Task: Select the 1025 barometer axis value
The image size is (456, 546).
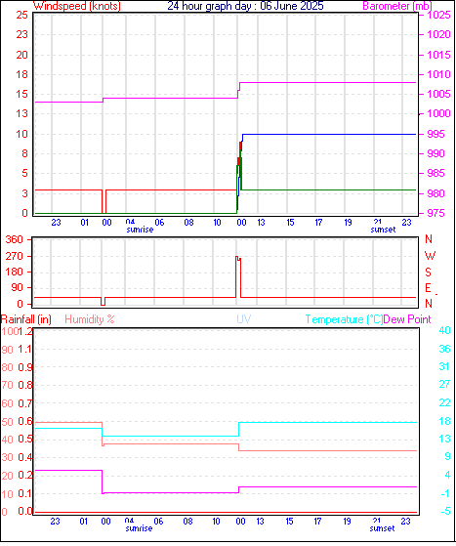Action: coord(438,15)
